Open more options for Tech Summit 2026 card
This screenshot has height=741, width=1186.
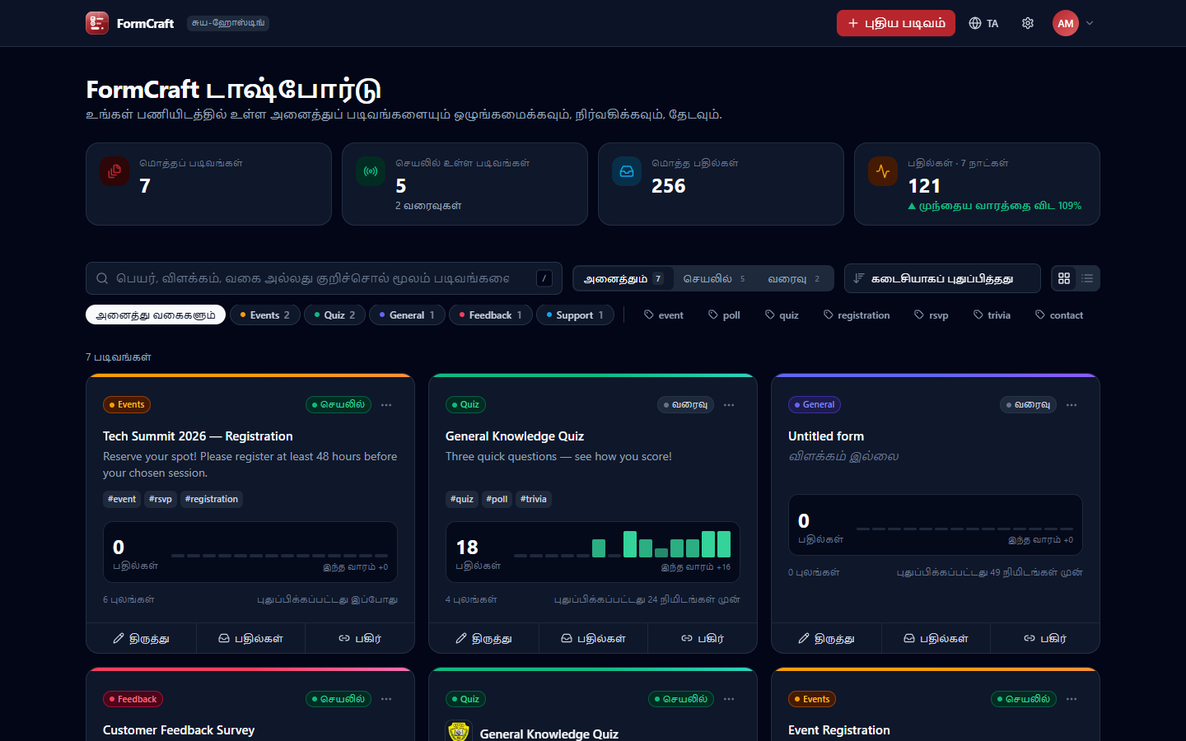coord(386,405)
